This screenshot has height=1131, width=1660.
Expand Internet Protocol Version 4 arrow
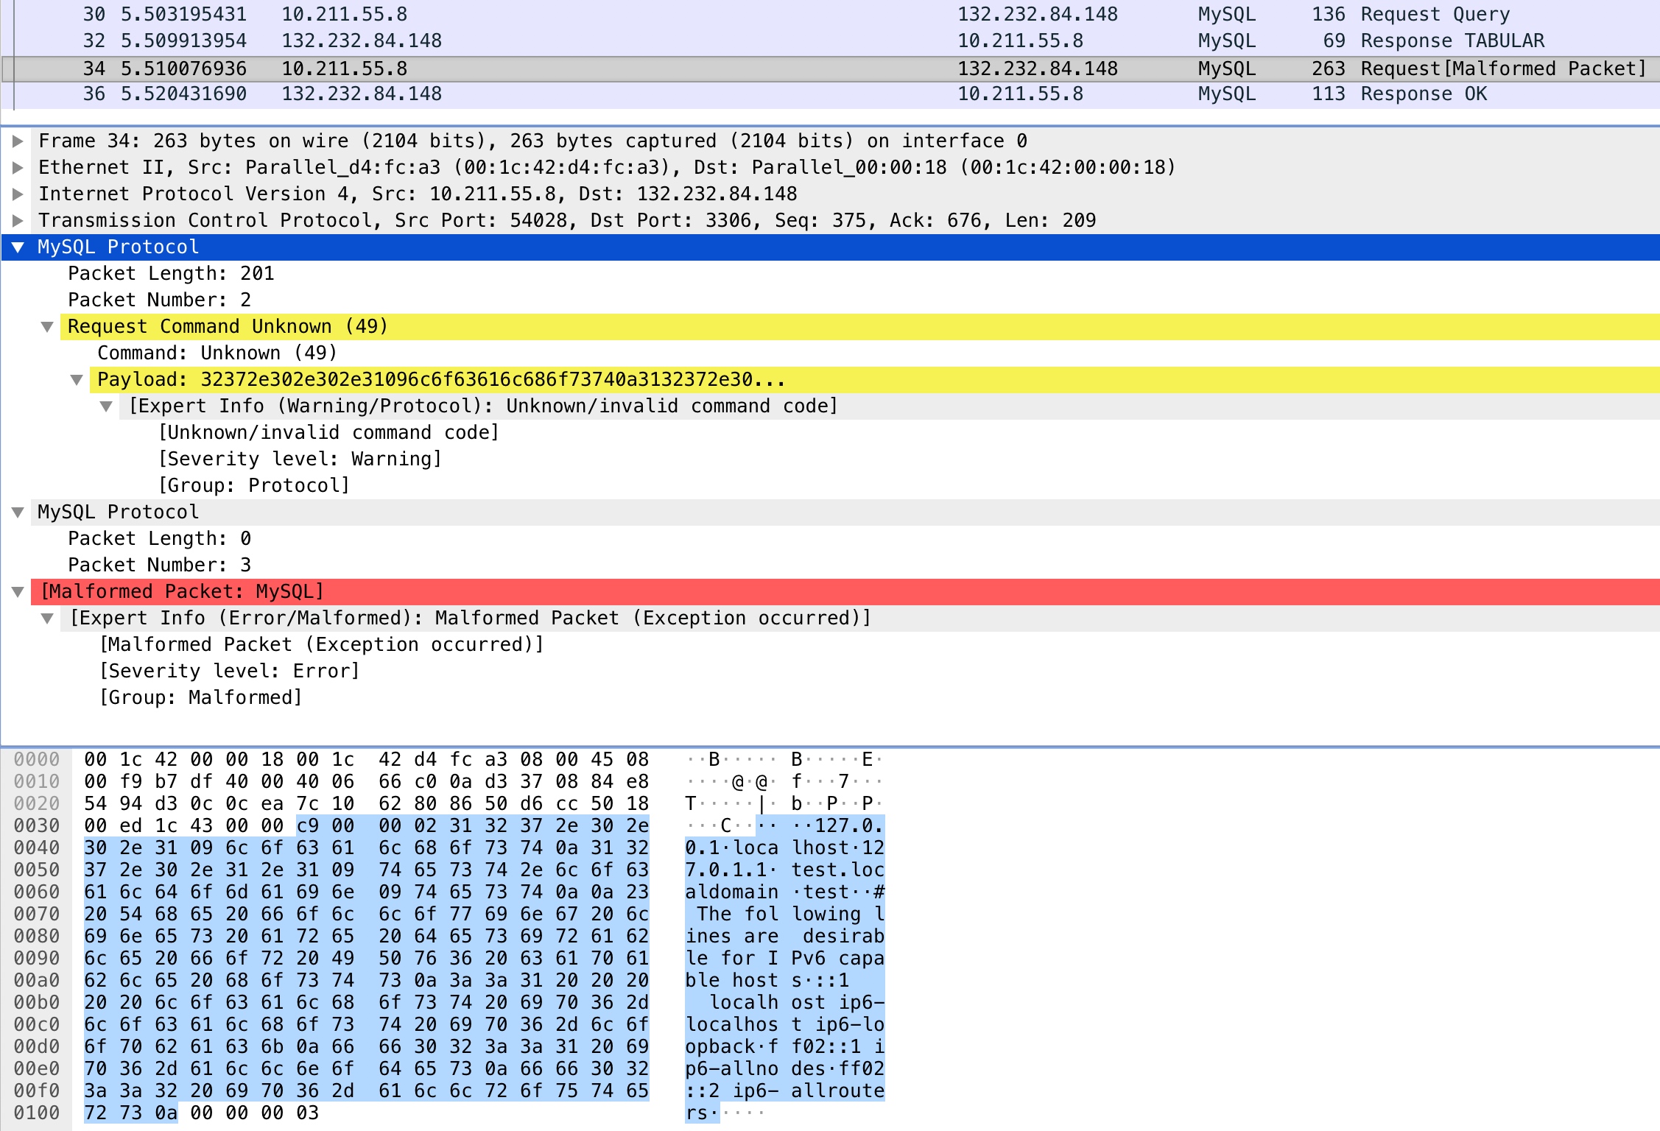[18, 194]
